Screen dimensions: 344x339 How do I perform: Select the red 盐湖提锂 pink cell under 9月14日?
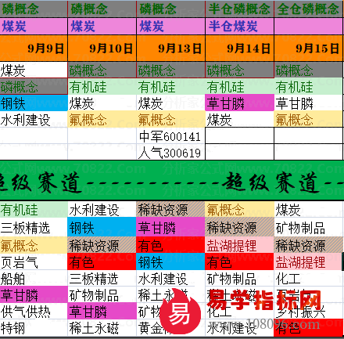tap(239, 245)
